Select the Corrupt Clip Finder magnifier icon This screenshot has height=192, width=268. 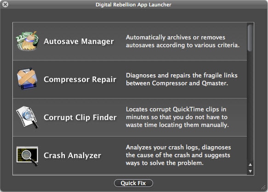27,117
